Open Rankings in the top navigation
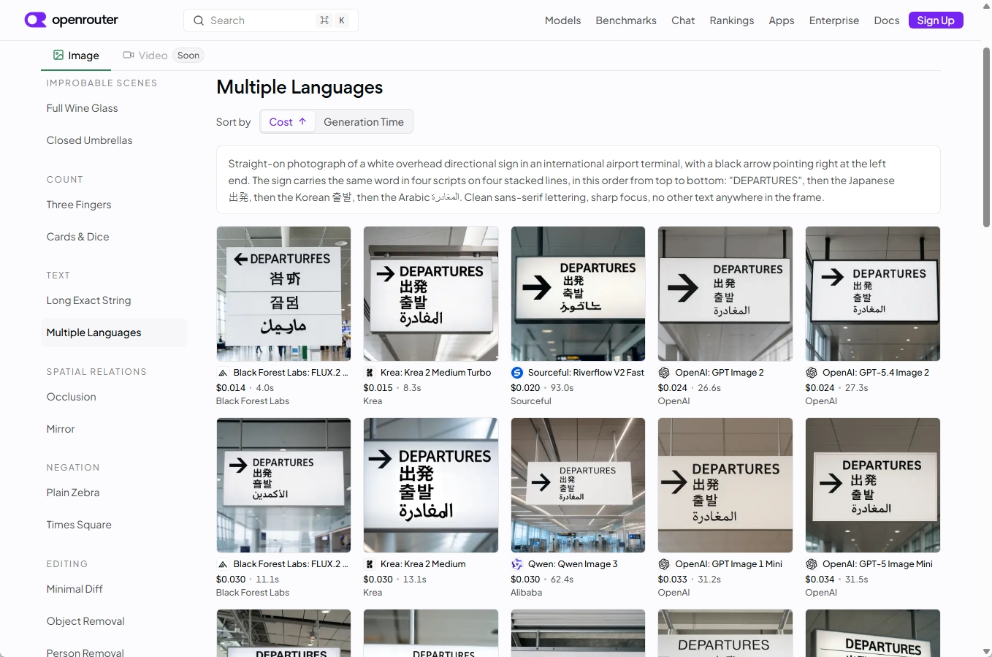Image resolution: width=992 pixels, height=657 pixels. [x=732, y=20]
